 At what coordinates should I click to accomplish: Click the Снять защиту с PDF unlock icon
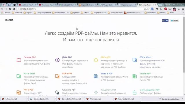(x=135, y=92)
